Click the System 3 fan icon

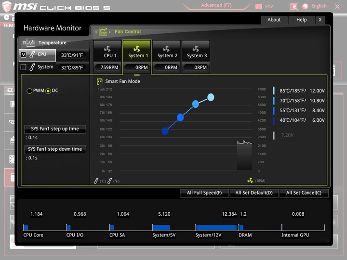pos(196,49)
